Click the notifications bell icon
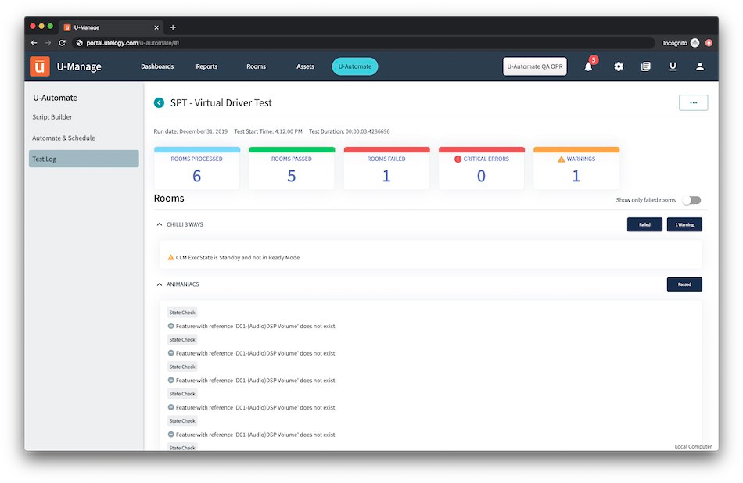Image resolution: width=743 pixels, height=483 pixels. click(588, 67)
